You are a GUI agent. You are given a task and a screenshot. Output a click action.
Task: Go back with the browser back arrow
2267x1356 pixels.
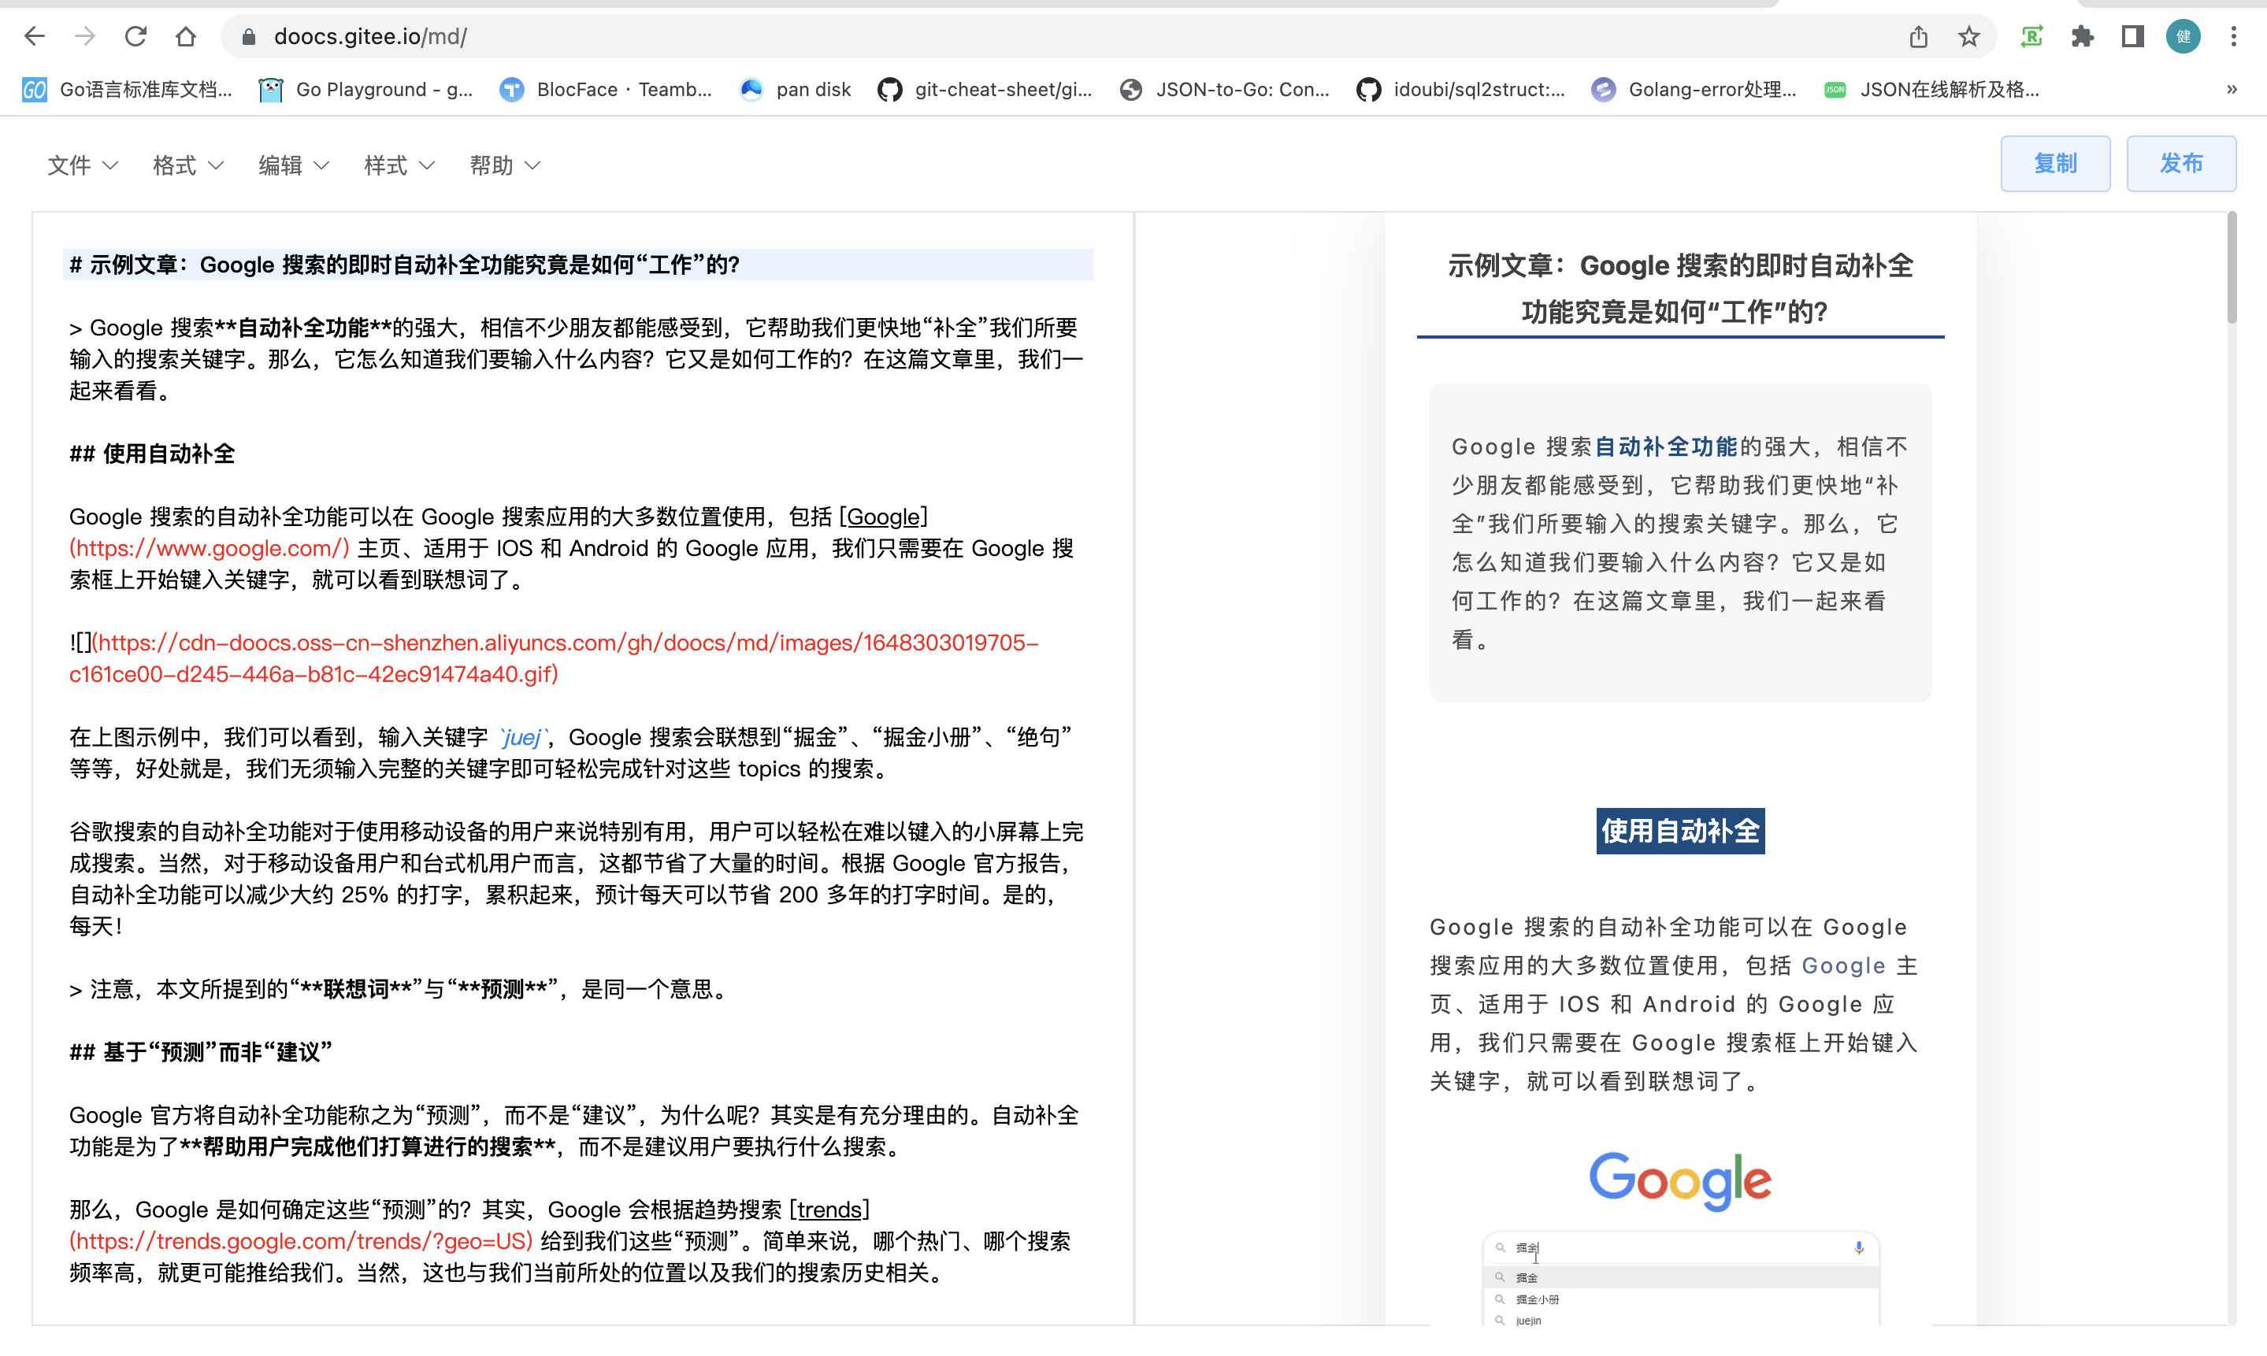tap(35, 36)
